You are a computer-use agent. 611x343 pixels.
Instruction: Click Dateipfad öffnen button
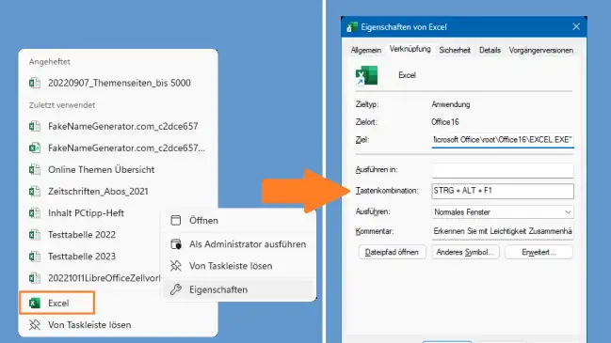392,252
